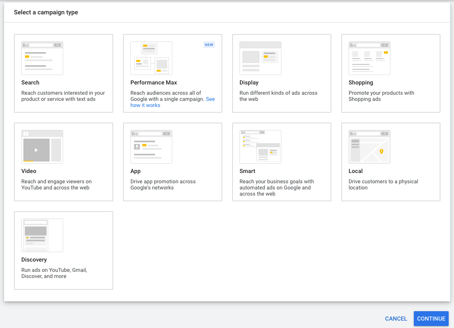
Task: Click 'Run different kinds of ads' description
Action: point(278,96)
